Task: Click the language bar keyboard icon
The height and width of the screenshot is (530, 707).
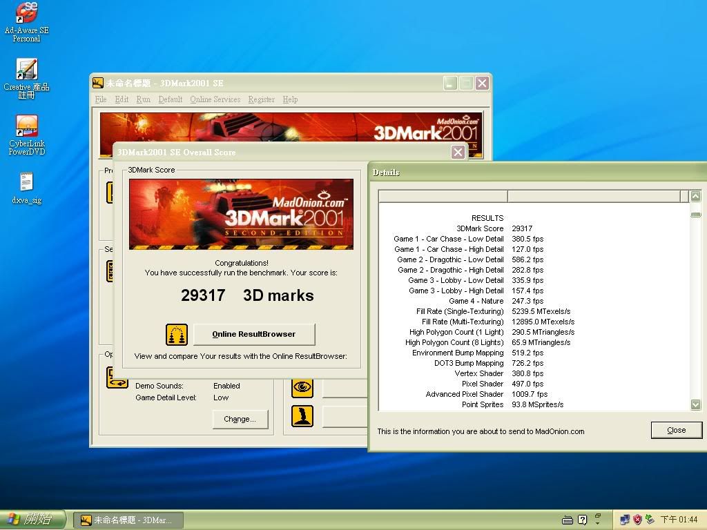Action: [568, 520]
